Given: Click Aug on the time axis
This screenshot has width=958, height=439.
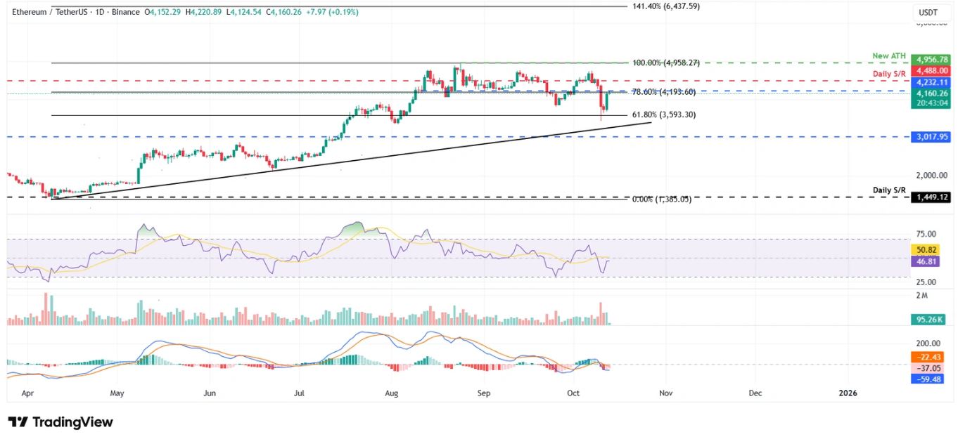Looking at the screenshot, I should click(391, 394).
